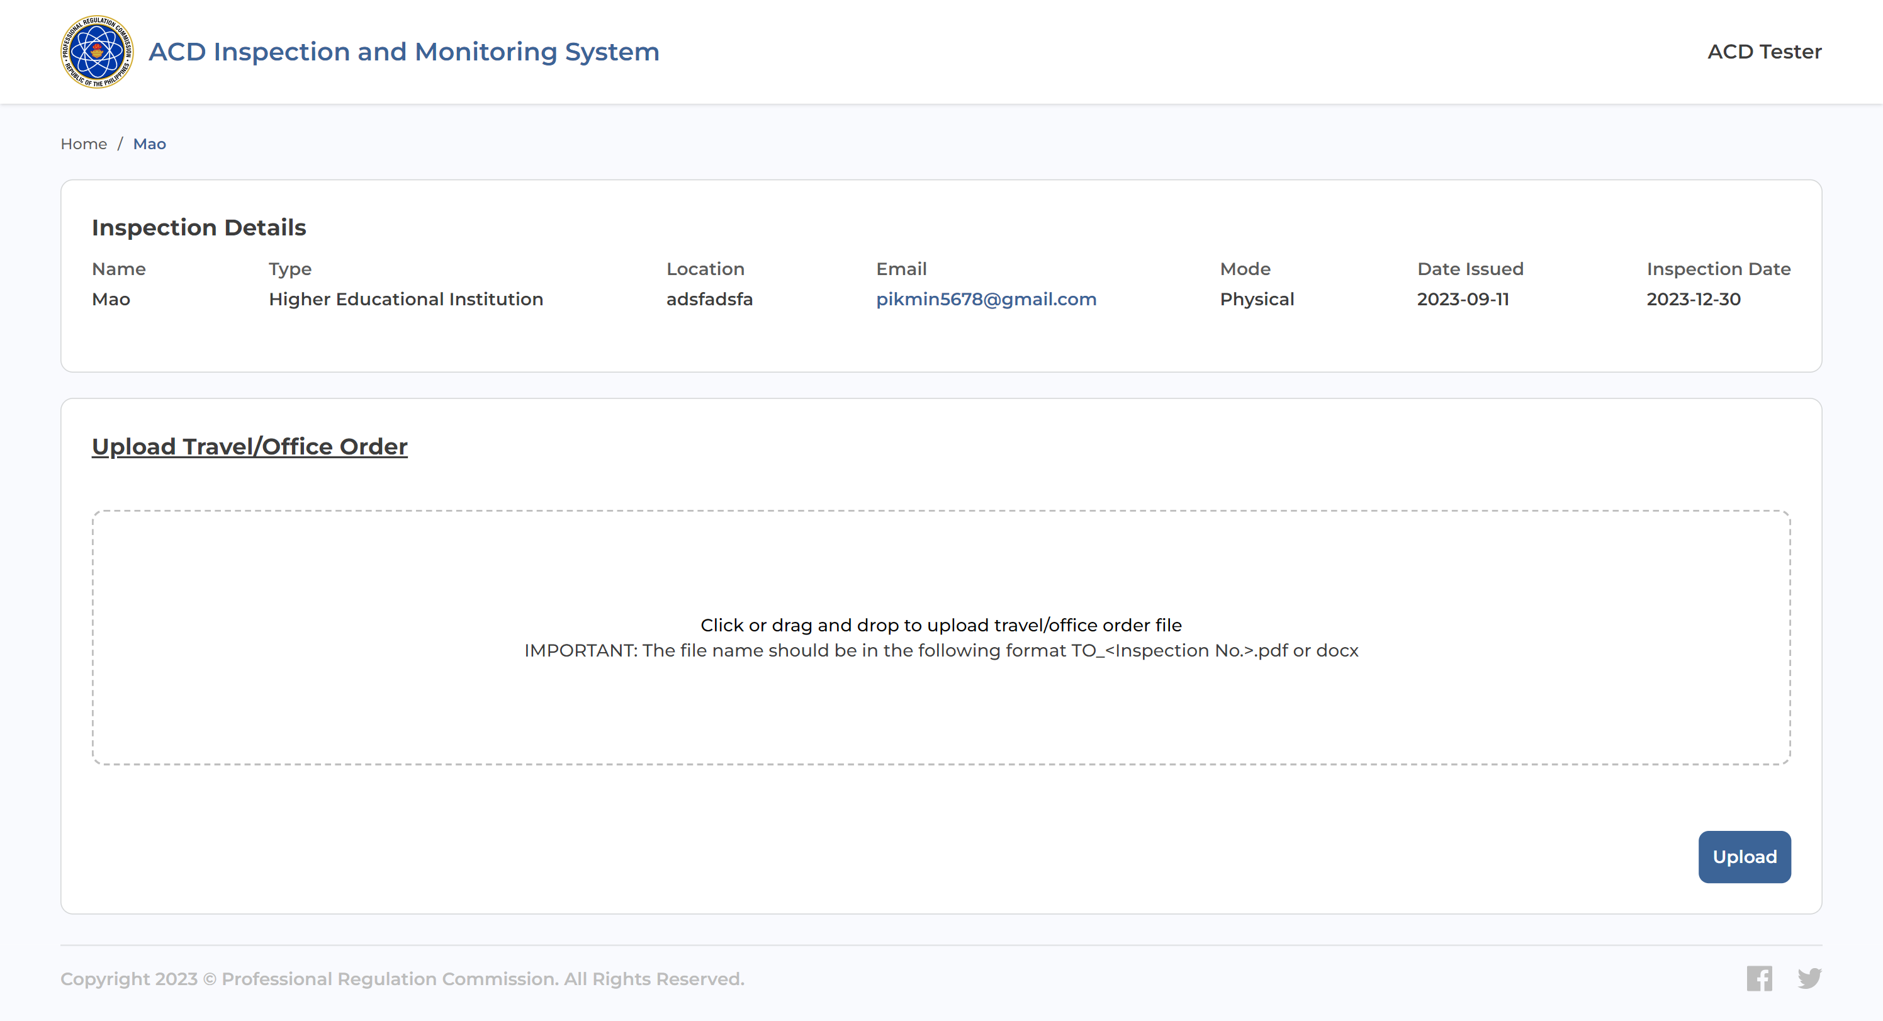The height and width of the screenshot is (1021, 1883).
Task: Click the Name value Mao in details
Action: [111, 299]
